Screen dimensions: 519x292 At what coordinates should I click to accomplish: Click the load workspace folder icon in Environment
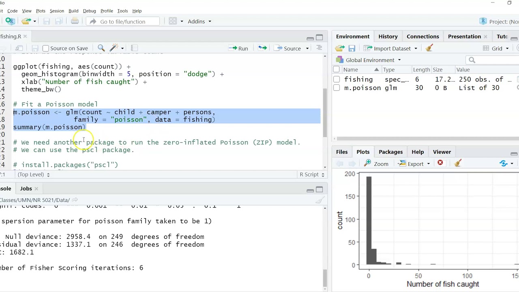coord(340,48)
